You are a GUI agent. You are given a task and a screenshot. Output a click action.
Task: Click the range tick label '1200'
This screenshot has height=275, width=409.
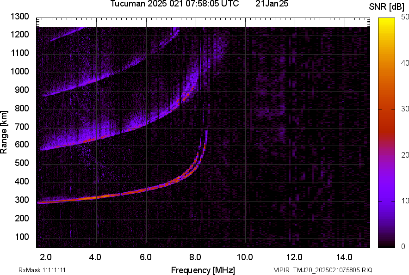pyautogui.click(x=20, y=34)
